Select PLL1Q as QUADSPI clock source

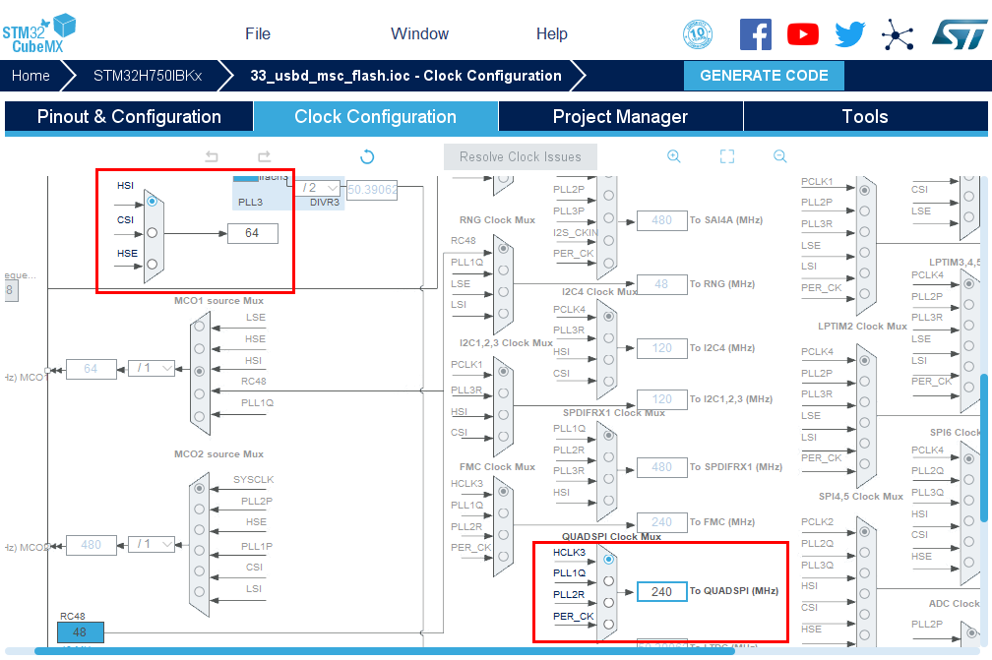(x=608, y=580)
